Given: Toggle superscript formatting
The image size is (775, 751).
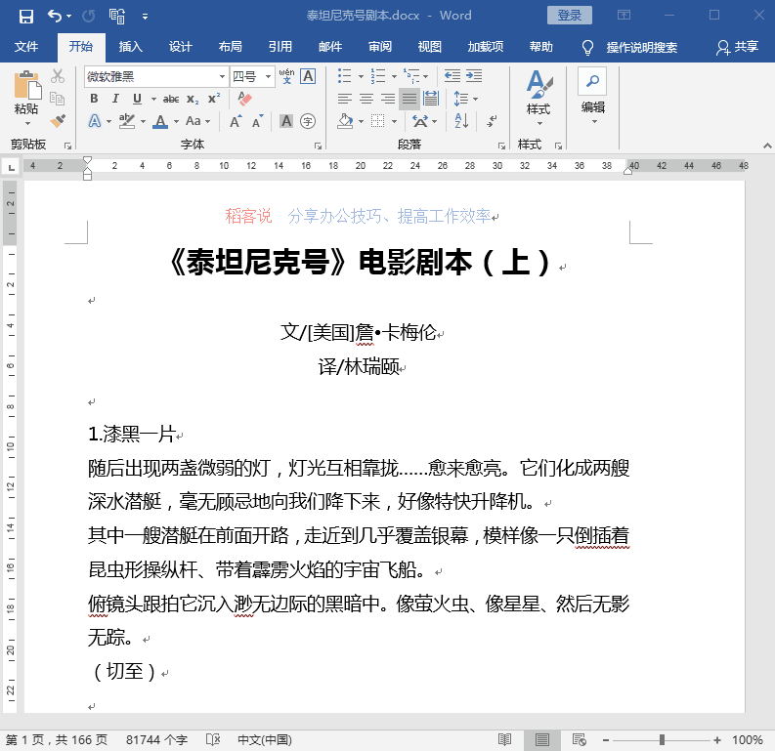Looking at the screenshot, I should pos(213,99).
